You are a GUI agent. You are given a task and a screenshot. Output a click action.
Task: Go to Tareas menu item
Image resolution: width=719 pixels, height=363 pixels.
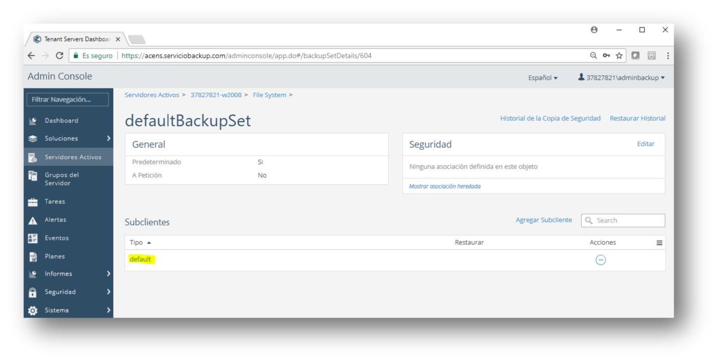click(x=55, y=202)
